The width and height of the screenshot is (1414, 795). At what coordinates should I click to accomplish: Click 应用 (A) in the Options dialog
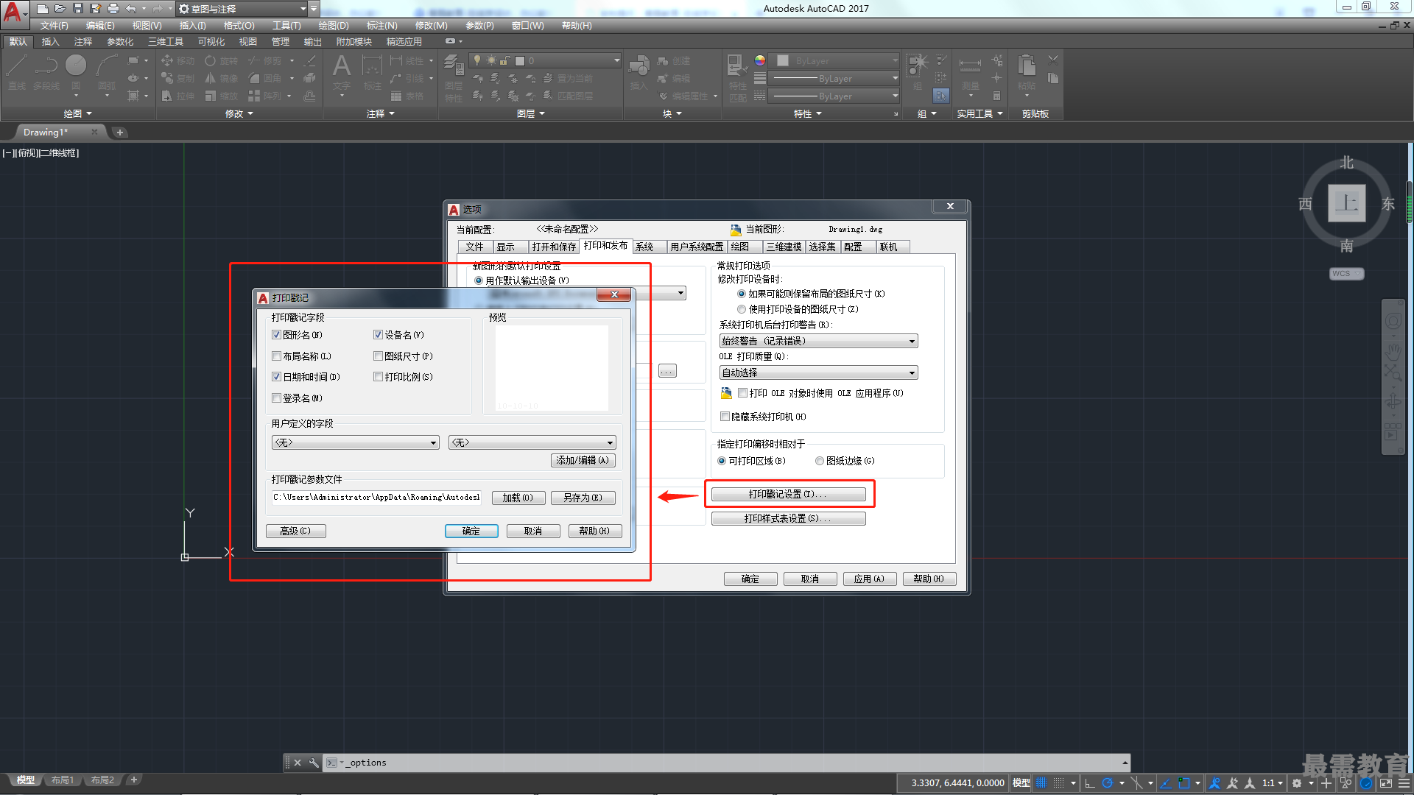869,579
